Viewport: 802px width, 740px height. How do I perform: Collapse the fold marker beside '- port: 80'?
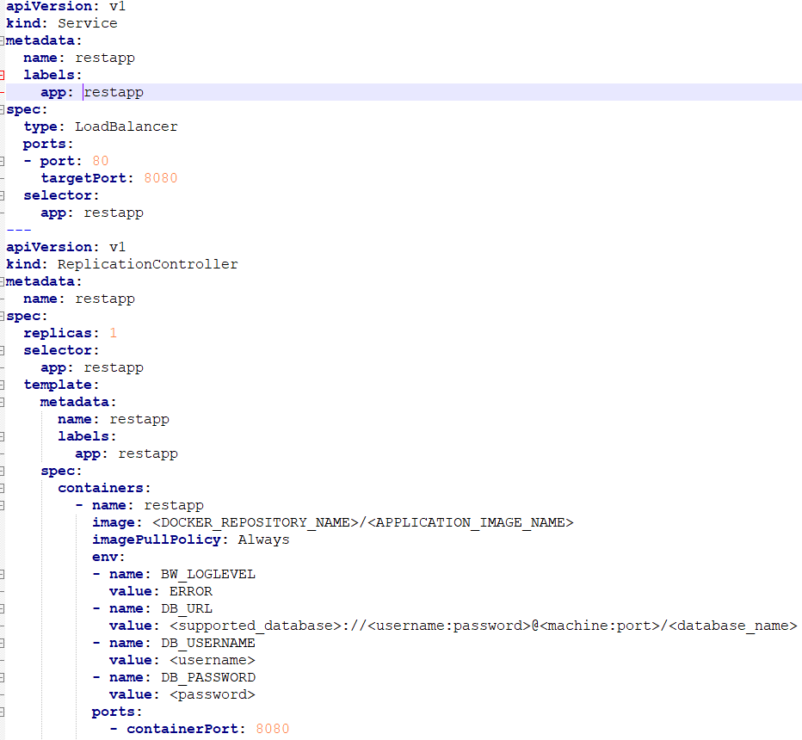coord(2,161)
